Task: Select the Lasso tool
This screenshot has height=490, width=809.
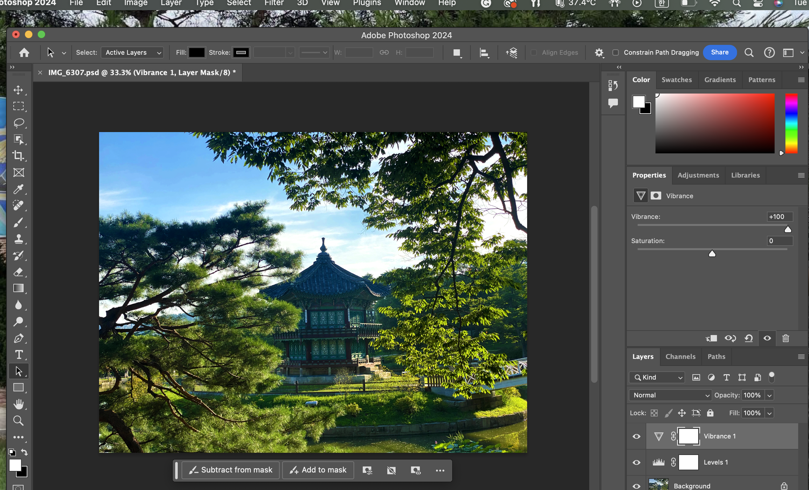Action: (18, 123)
